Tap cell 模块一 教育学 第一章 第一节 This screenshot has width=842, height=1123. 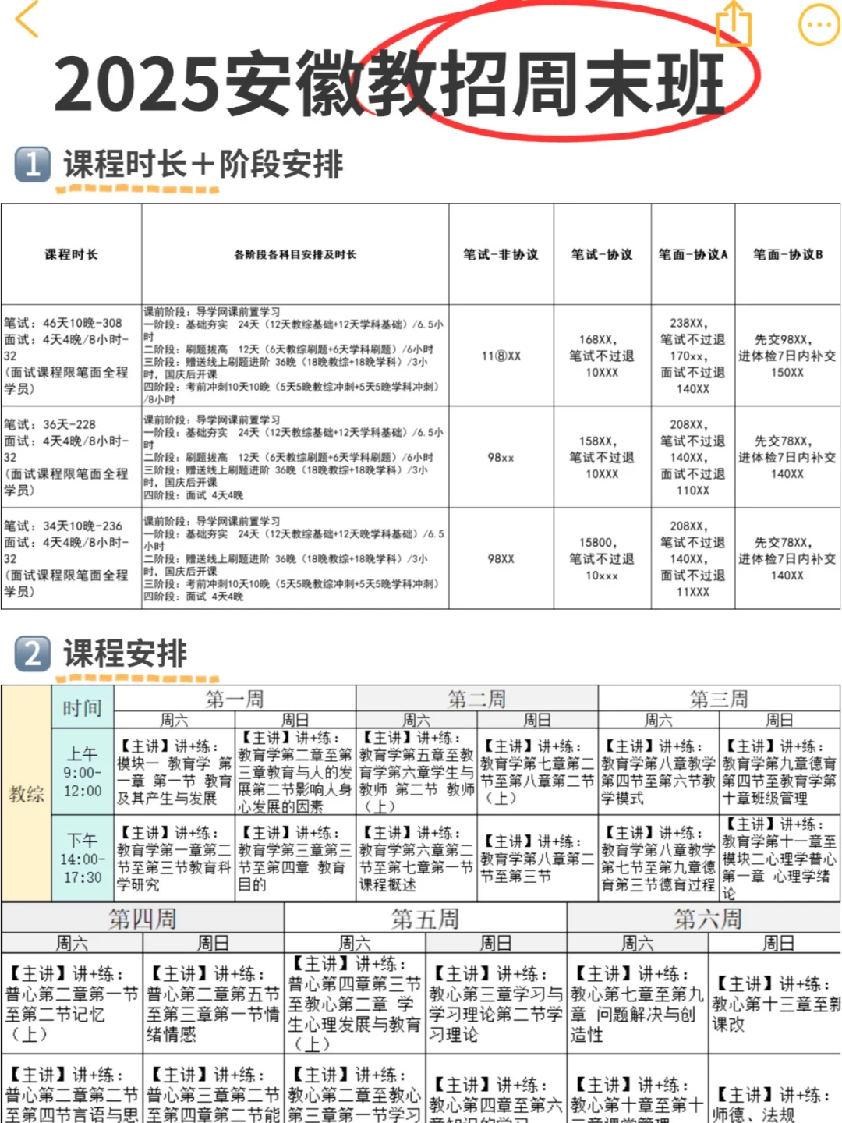point(175,772)
